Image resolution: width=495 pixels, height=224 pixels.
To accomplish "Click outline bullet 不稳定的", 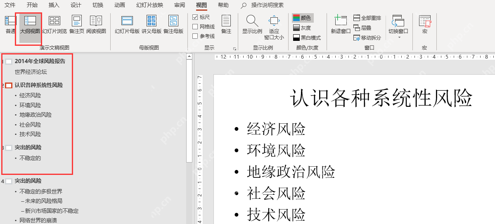I will 30,158.
